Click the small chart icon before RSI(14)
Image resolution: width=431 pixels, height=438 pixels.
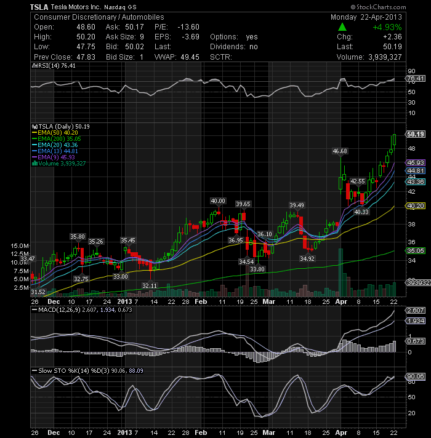34,66
